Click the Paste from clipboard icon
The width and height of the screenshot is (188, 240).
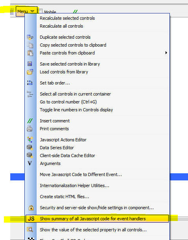[x=30, y=53]
